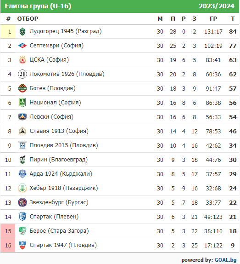This screenshot has width=240, height=264.
Task: Open the GOAL.bg link
Action: pyautogui.click(x=225, y=260)
